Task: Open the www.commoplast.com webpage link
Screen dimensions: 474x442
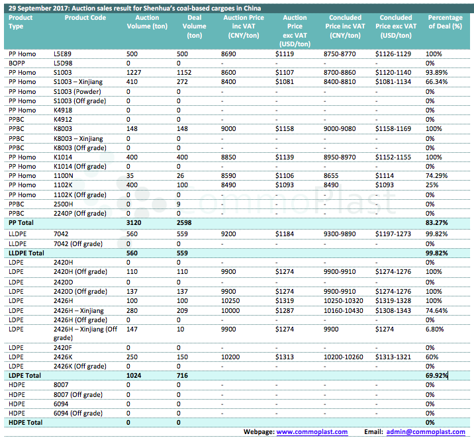Action: [312, 432]
